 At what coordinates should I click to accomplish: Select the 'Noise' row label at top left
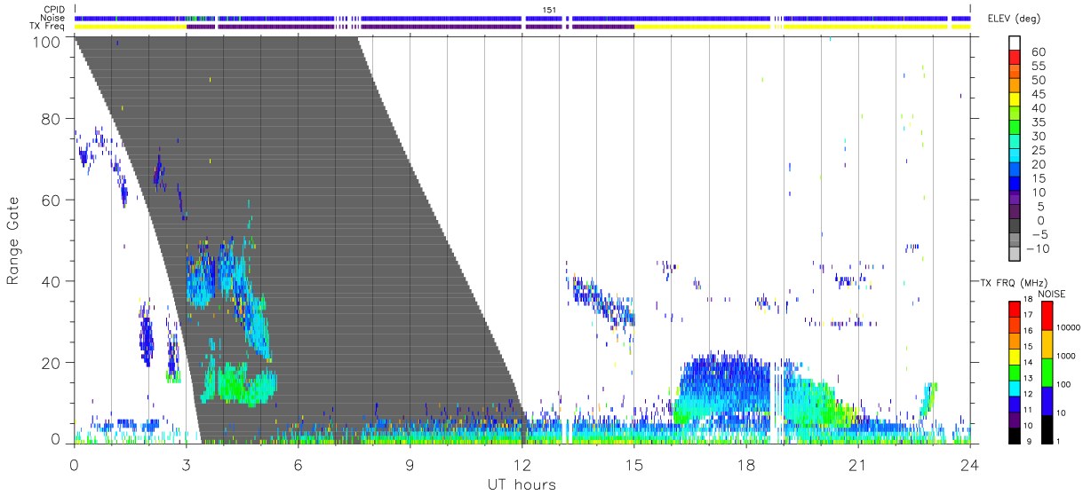point(53,18)
